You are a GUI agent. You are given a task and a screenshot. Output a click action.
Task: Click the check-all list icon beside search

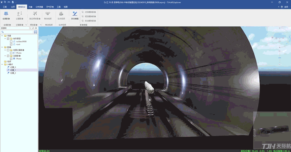36,32
